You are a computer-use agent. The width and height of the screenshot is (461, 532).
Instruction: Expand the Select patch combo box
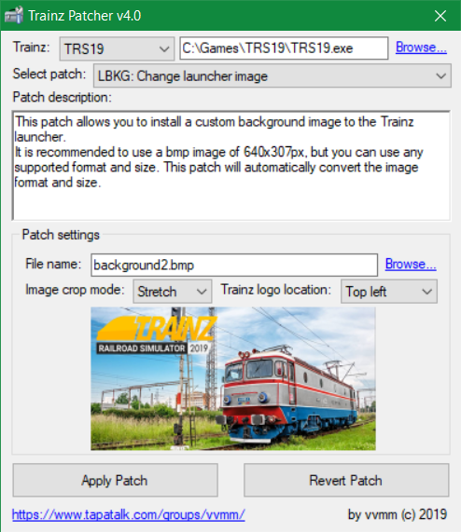(x=272, y=75)
